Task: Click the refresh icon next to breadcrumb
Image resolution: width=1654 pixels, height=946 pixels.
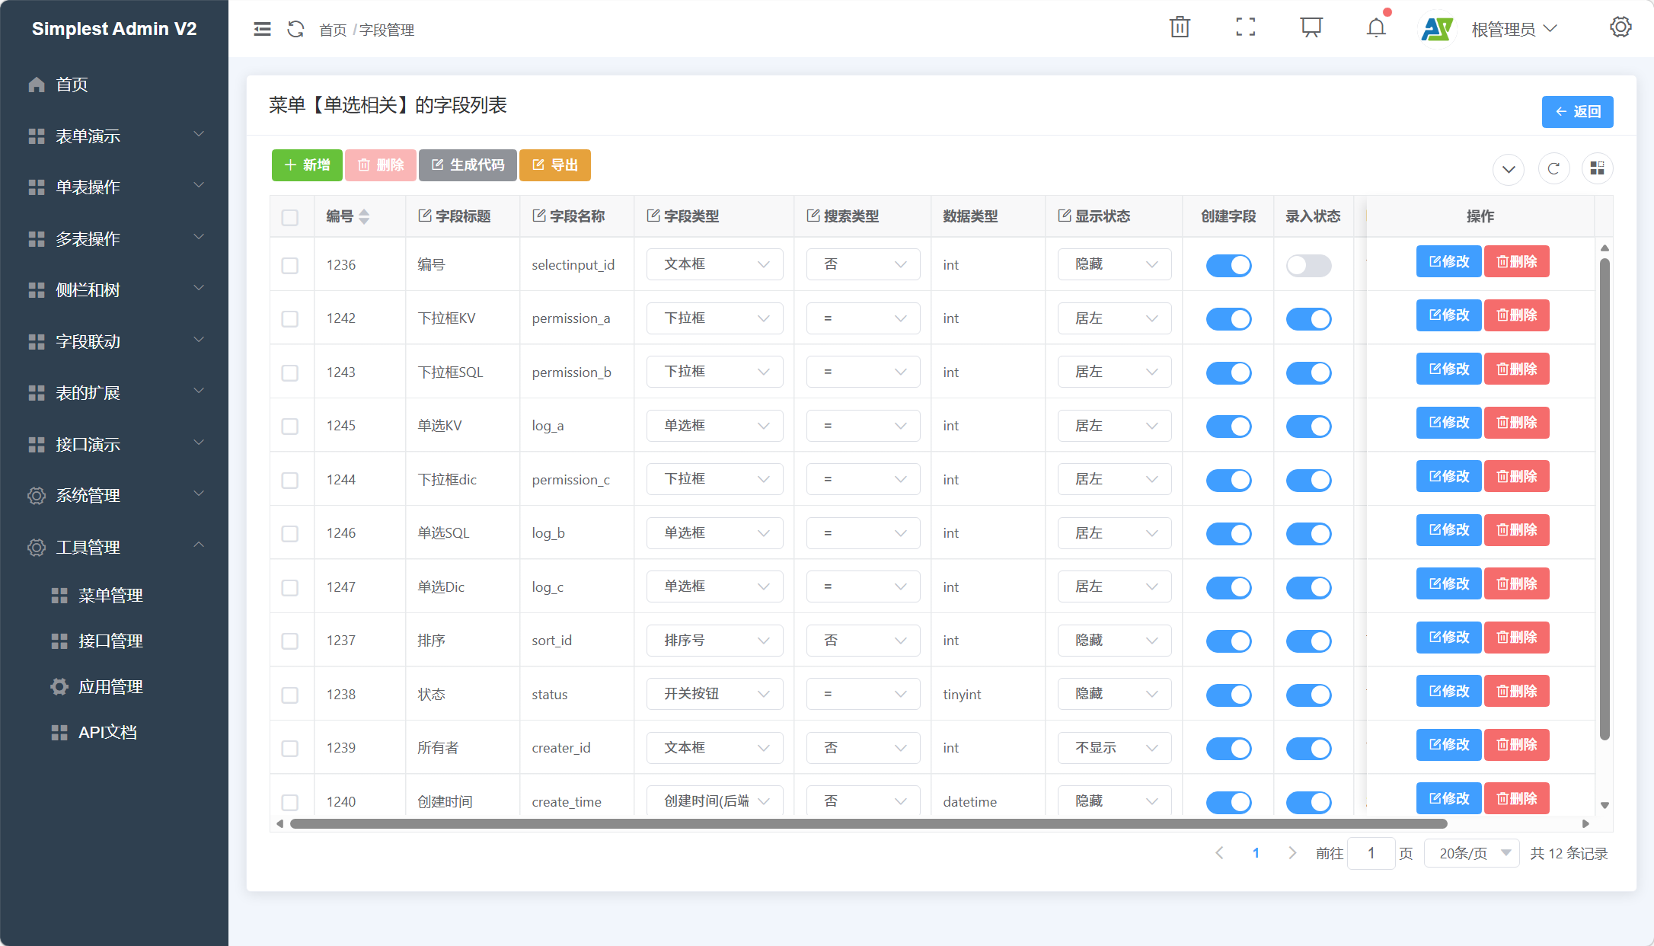Action: point(295,30)
